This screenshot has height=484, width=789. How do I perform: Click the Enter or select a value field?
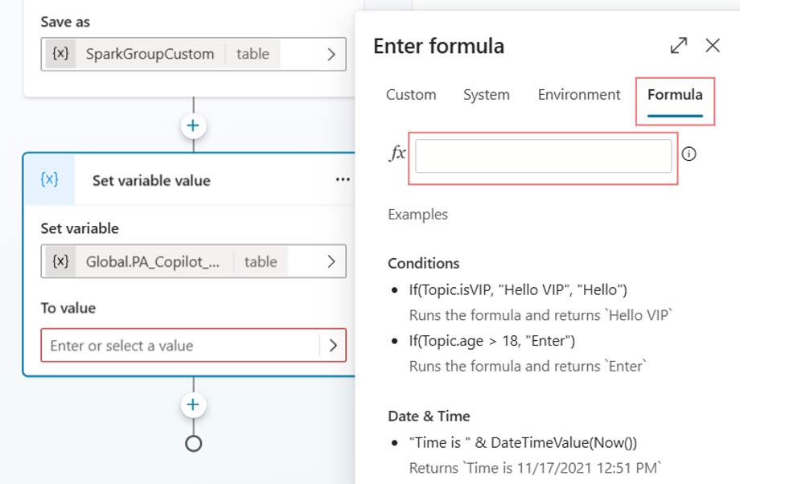pos(181,346)
